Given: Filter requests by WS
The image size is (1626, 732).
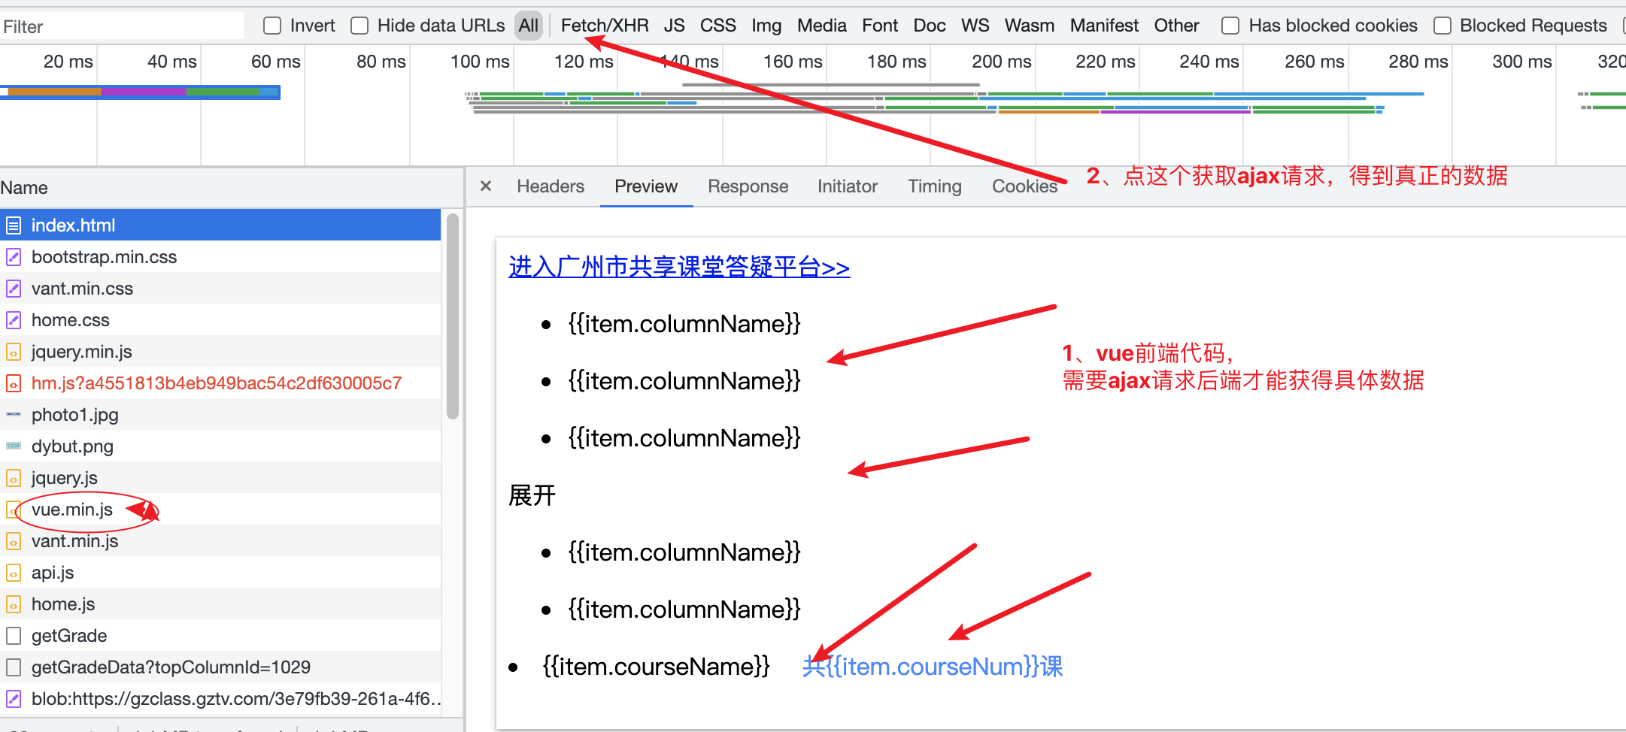Looking at the screenshot, I should [x=975, y=26].
